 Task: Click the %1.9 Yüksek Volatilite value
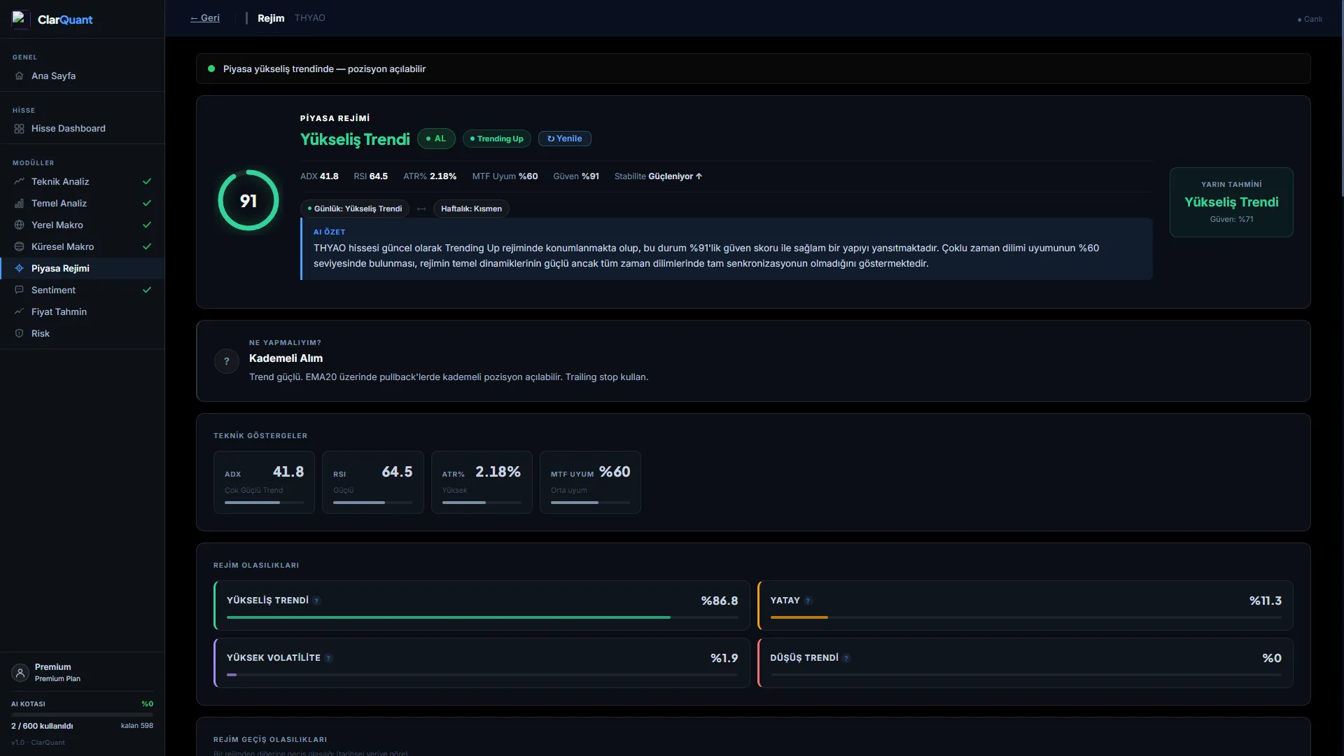[724, 658]
